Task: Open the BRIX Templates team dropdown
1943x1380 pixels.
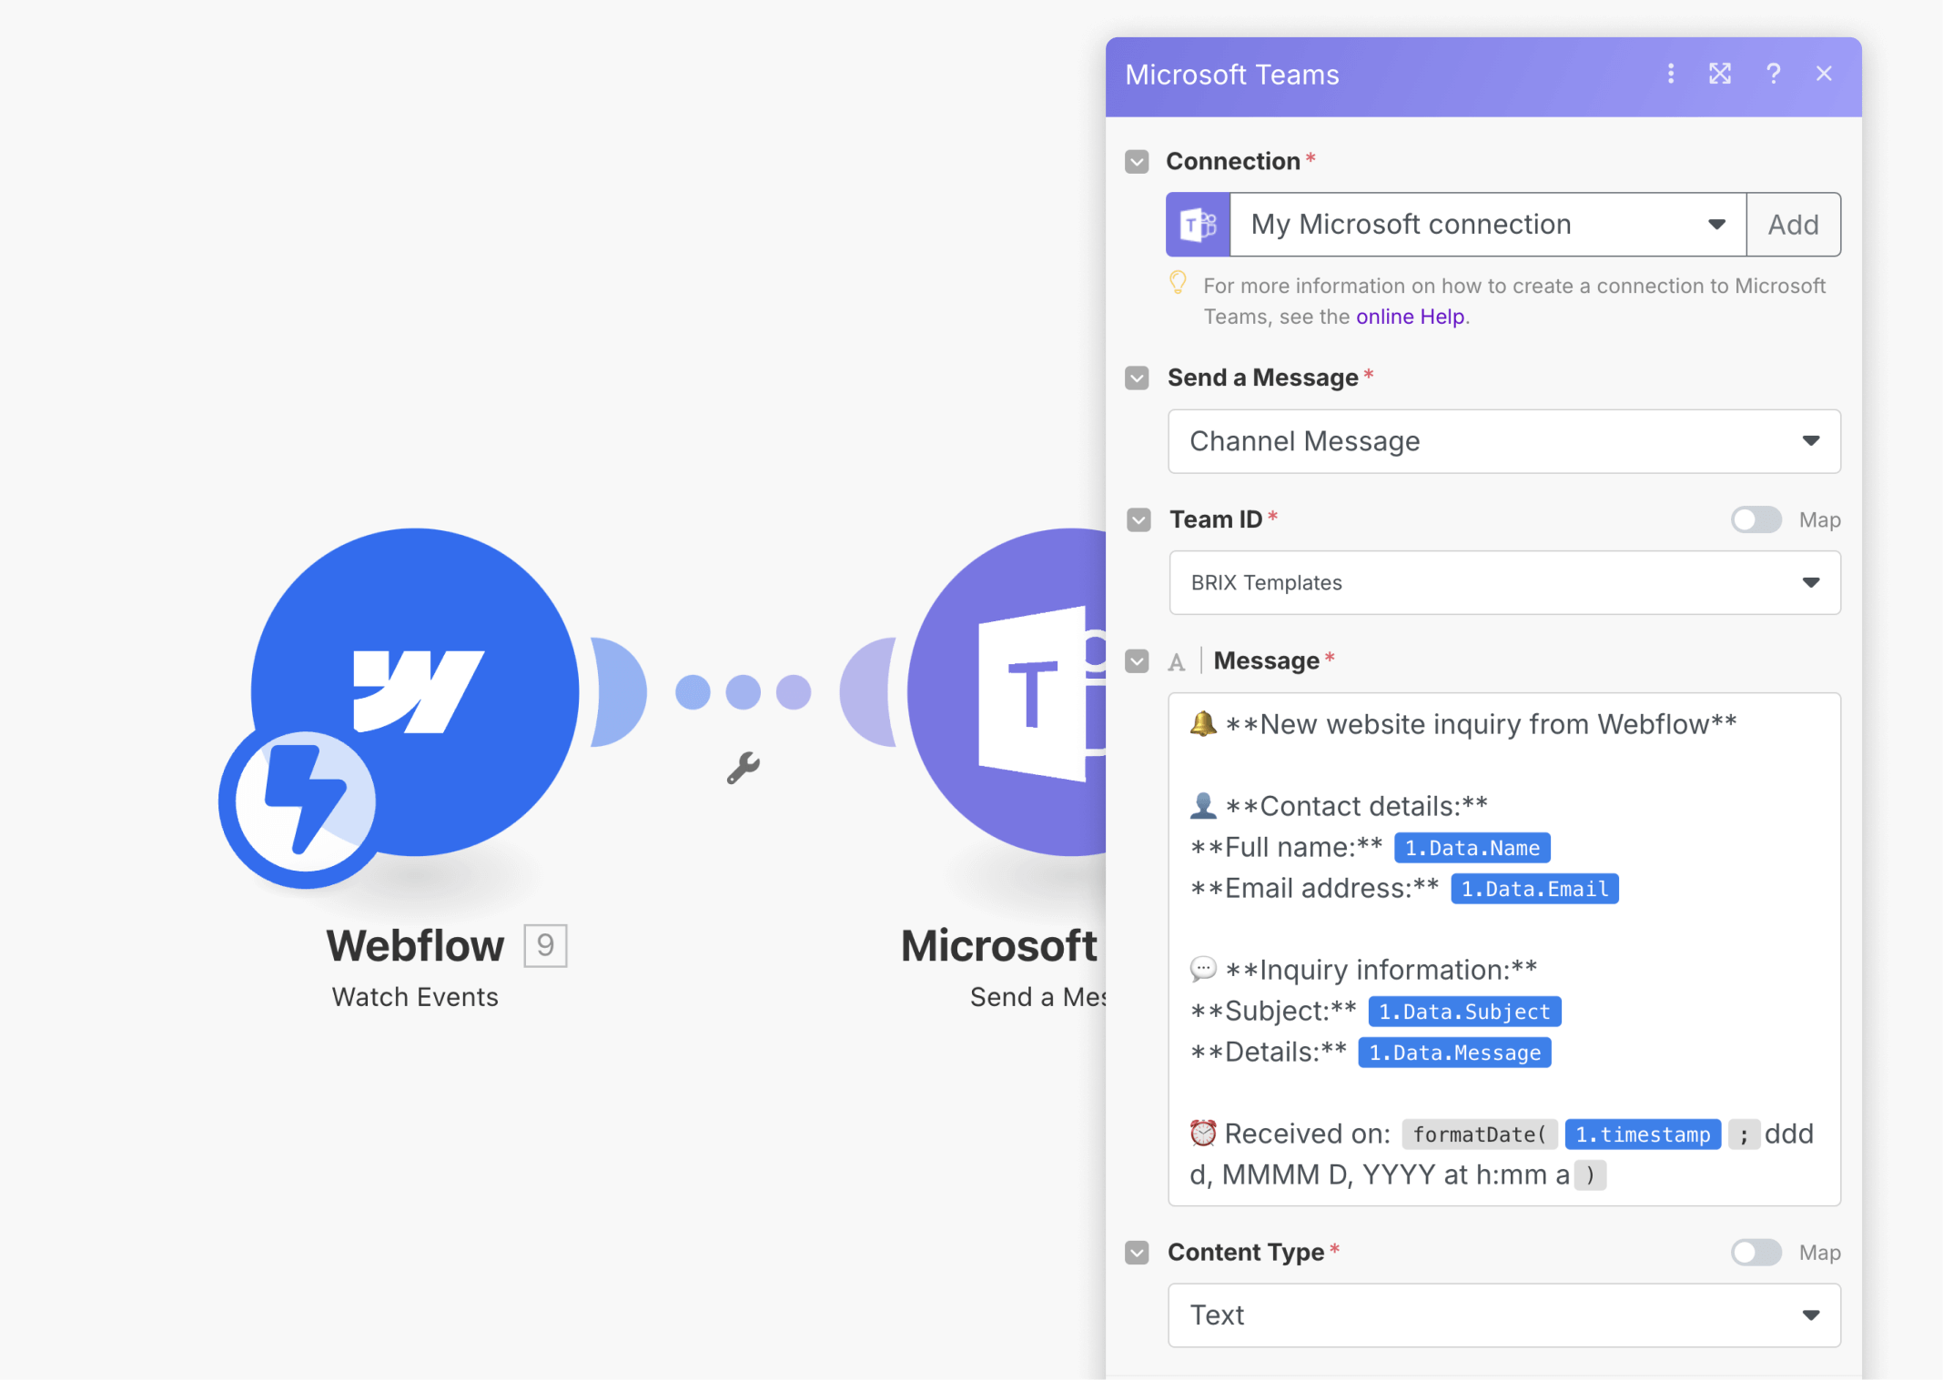Action: (x=1504, y=582)
